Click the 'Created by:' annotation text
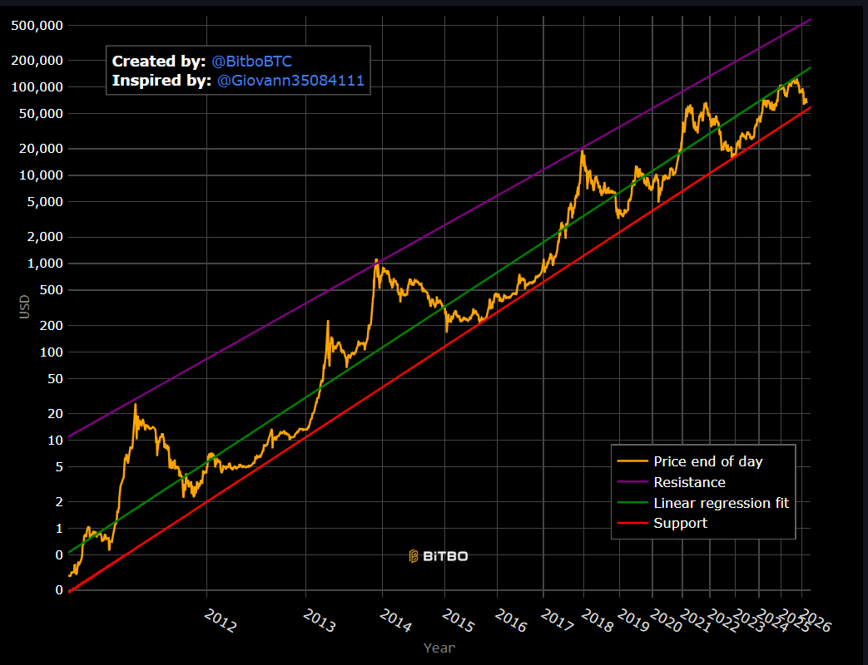 tap(158, 62)
